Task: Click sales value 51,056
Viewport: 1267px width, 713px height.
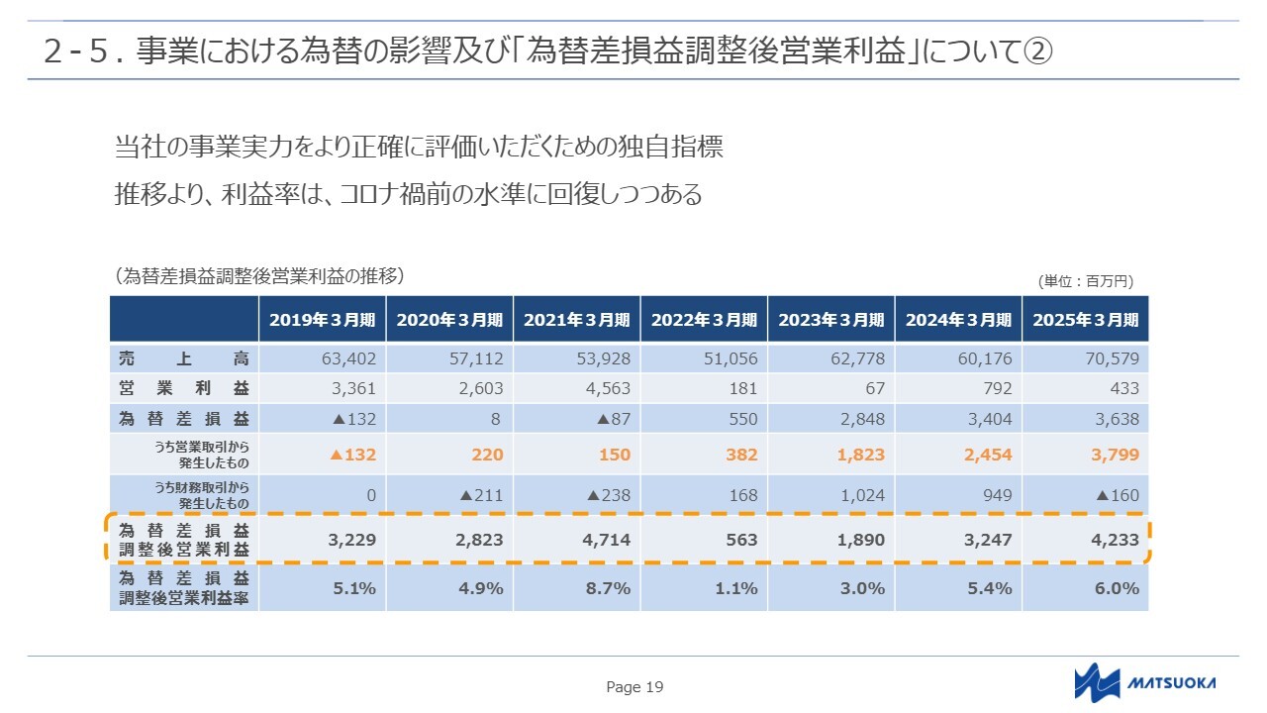Action: pyautogui.click(x=731, y=358)
